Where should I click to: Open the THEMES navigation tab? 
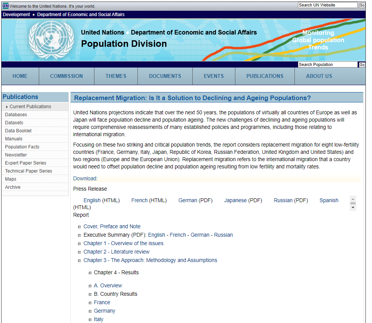point(116,76)
